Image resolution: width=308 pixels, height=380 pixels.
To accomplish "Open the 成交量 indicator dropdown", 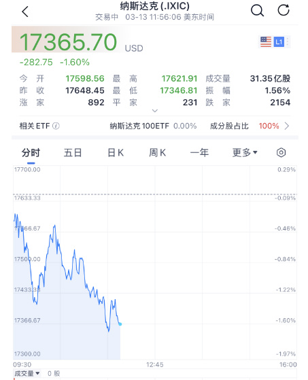I will [27, 373].
